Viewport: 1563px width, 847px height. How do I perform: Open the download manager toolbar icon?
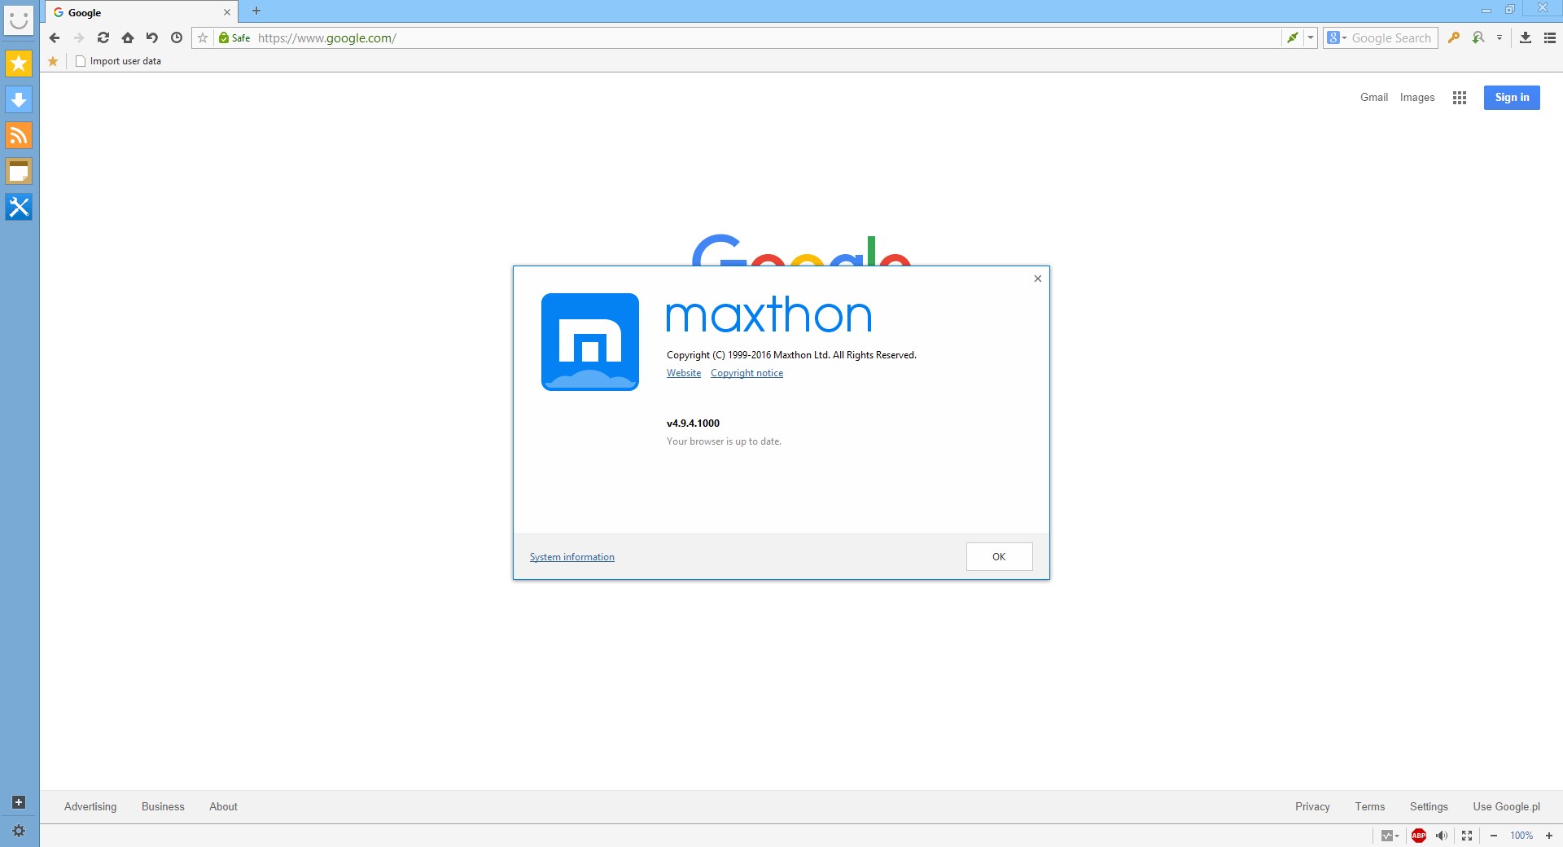point(1526,37)
